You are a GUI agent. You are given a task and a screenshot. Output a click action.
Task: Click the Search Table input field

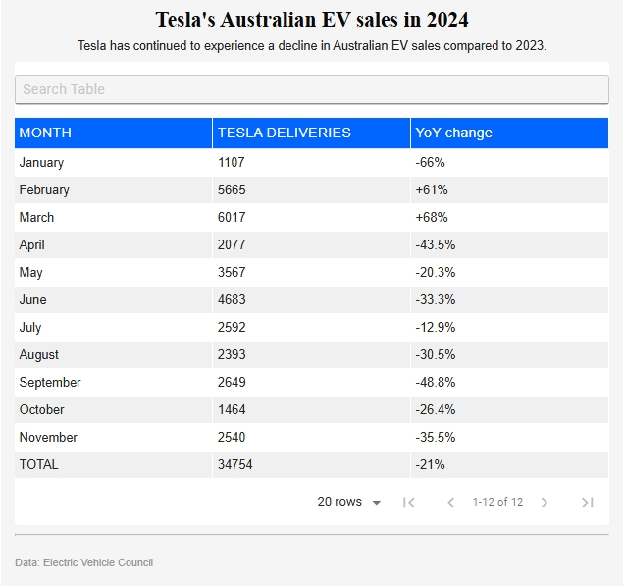point(311,89)
